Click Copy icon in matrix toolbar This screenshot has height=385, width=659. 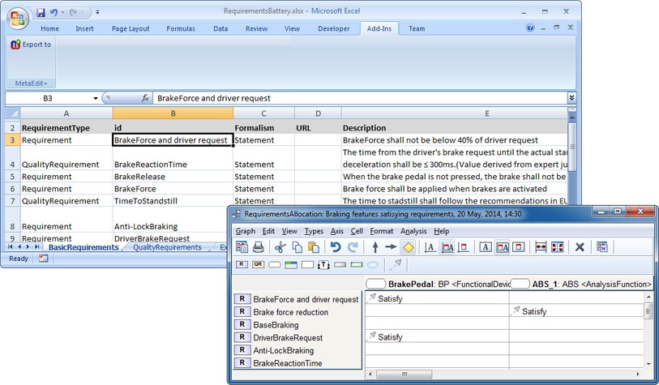[x=297, y=247]
